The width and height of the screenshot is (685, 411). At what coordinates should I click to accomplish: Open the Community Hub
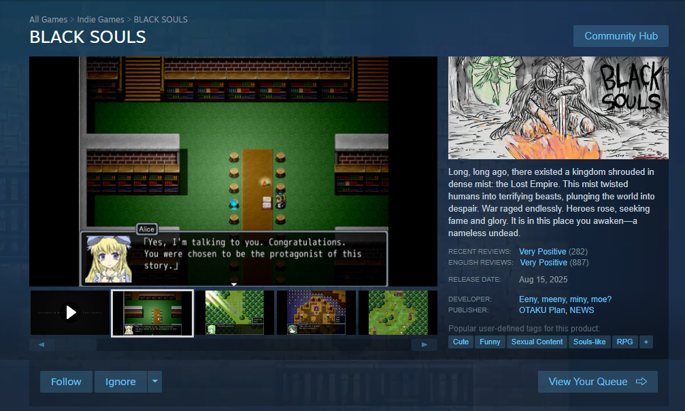[x=621, y=36]
